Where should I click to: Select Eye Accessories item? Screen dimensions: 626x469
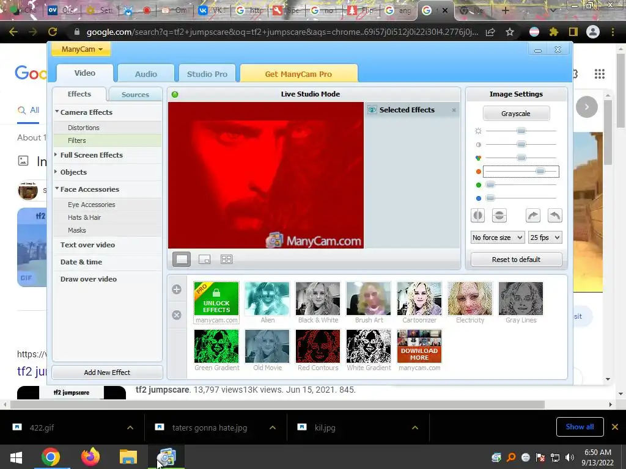pyautogui.click(x=108, y=205)
